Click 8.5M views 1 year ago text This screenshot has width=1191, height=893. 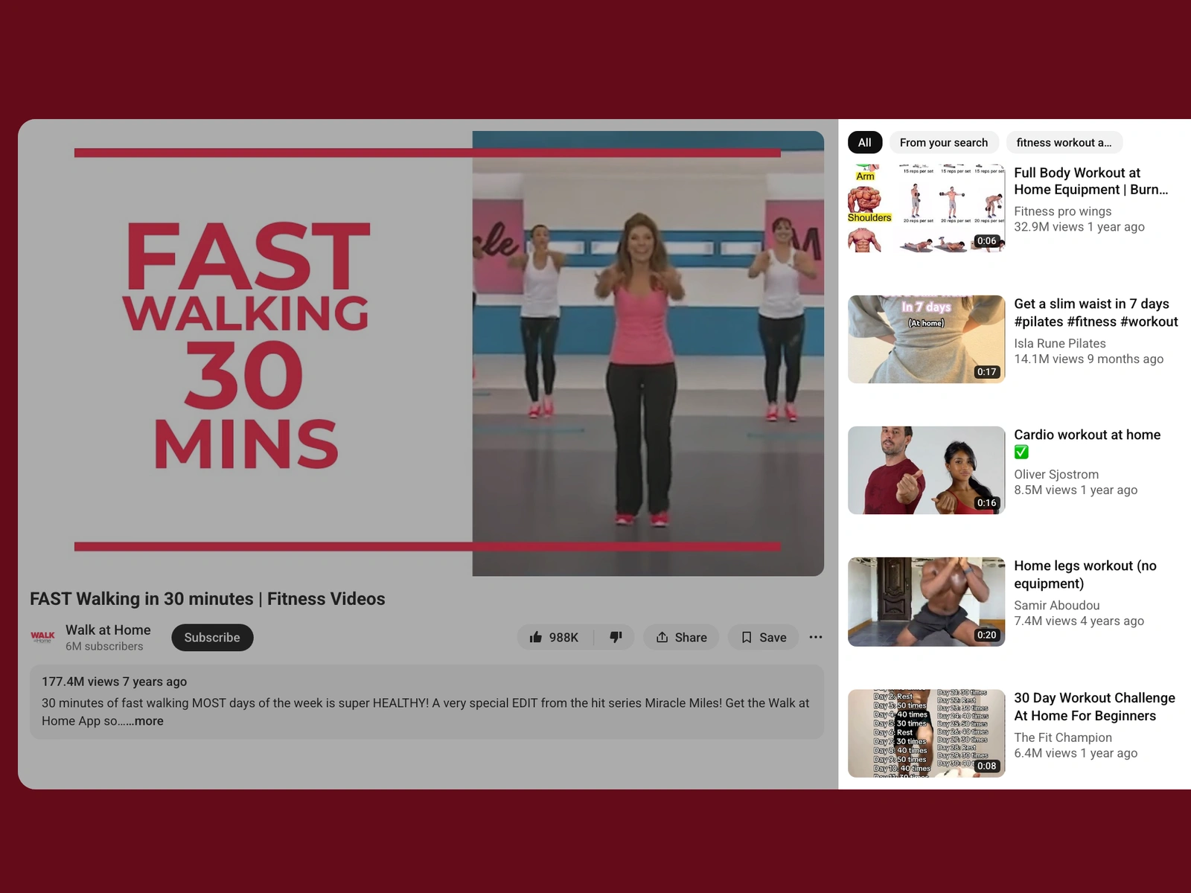click(1076, 490)
